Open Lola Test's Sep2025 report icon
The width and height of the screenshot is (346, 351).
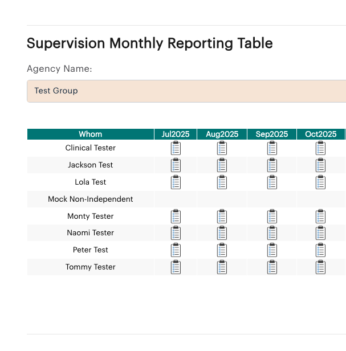click(272, 182)
